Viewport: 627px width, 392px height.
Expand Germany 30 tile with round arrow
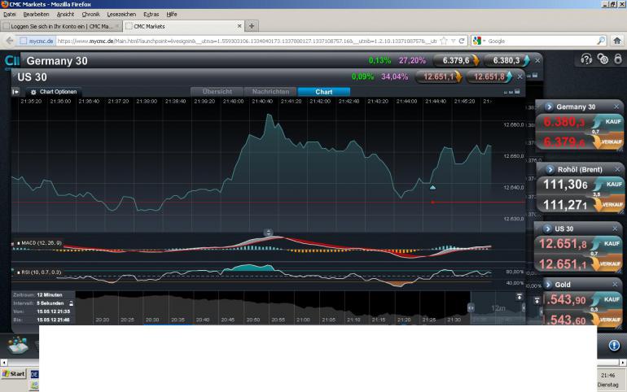click(x=549, y=107)
